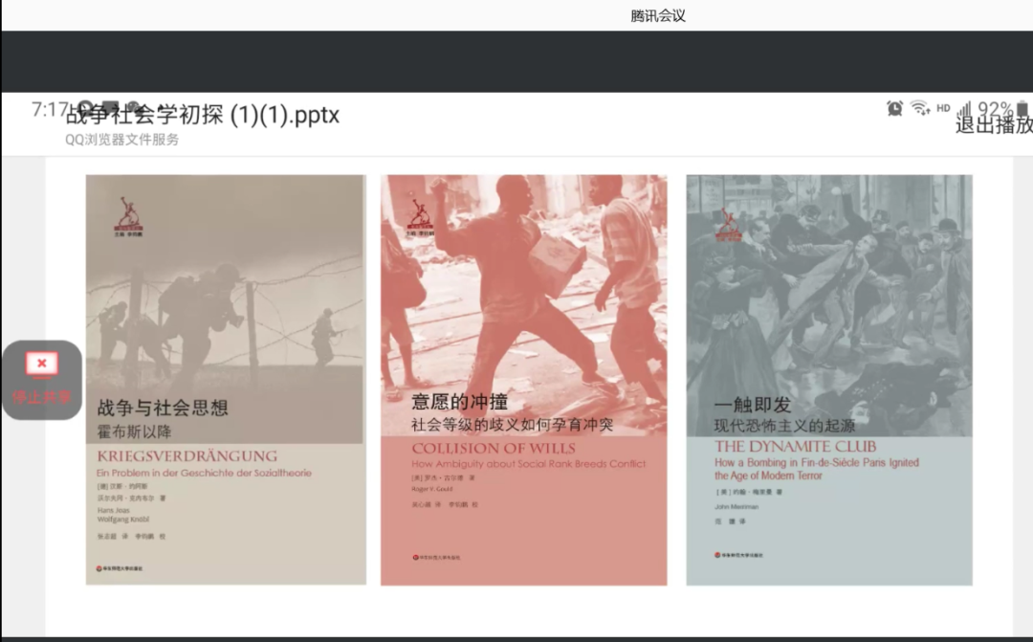Click the Wolfgang Knöbl author name
This screenshot has width=1033, height=642.
tap(123, 520)
